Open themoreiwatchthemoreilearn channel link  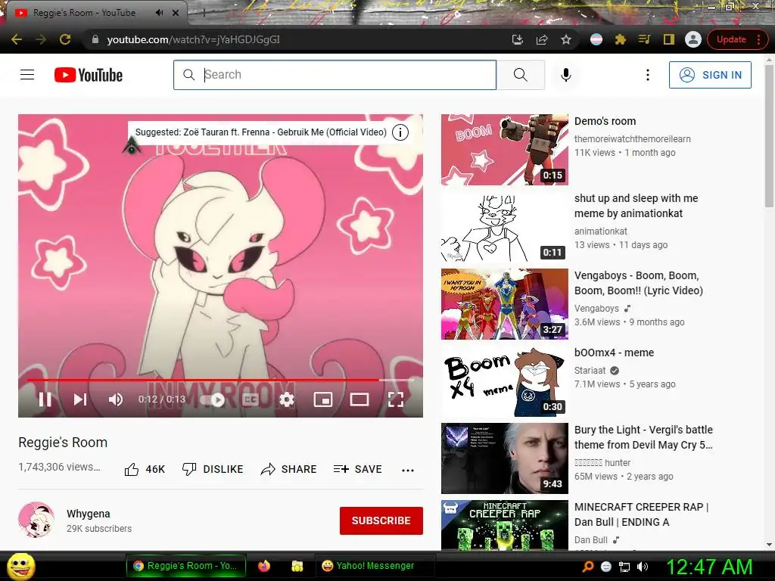633,139
